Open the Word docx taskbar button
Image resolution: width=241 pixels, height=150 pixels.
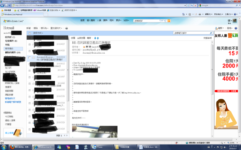(x=148, y=147)
